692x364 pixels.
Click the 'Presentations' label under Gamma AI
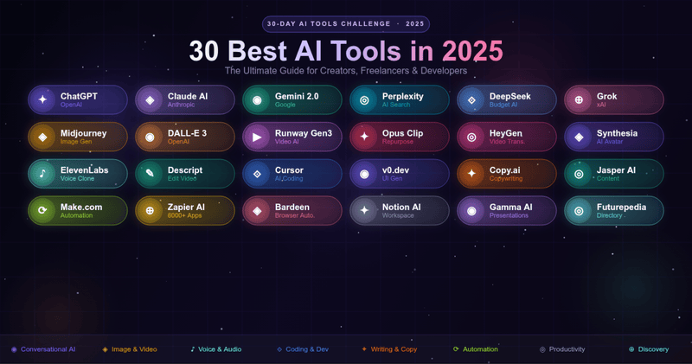(x=509, y=215)
